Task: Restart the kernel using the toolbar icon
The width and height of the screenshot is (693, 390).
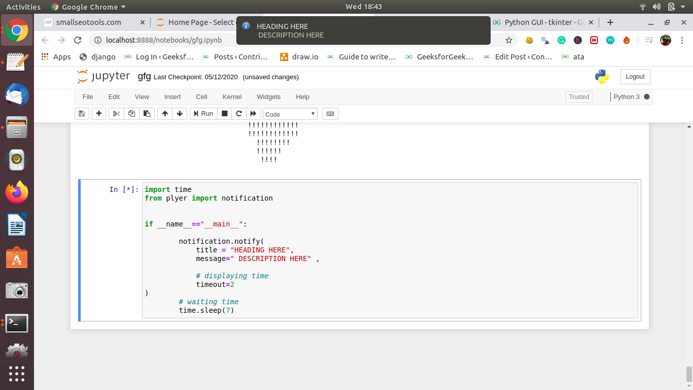Action: click(239, 114)
